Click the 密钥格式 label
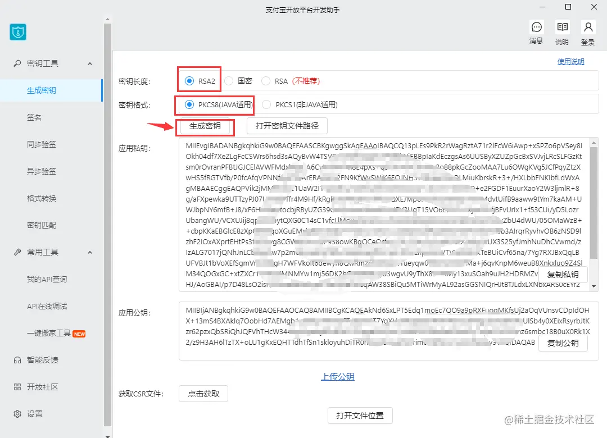 coord(134,105)
